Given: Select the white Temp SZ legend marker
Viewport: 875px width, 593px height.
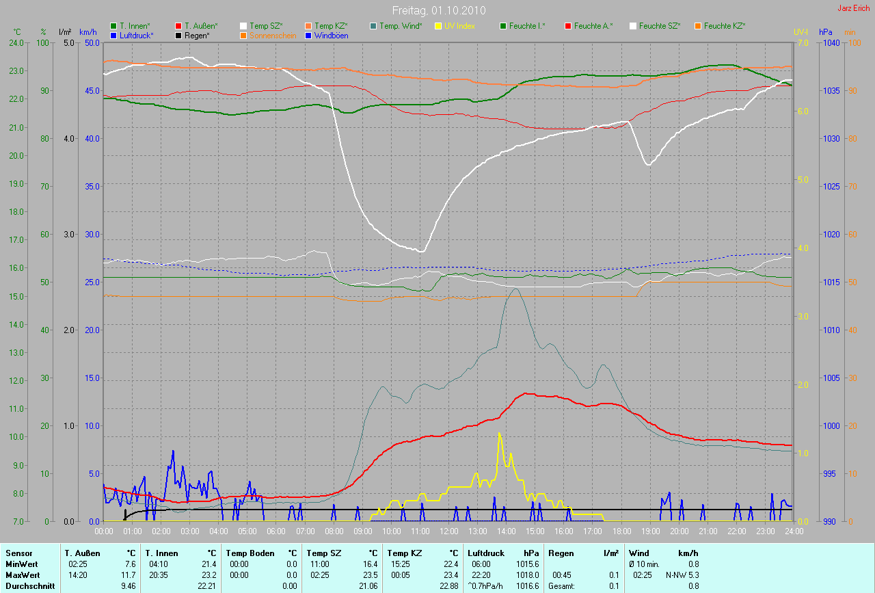Looking at the screenshot, I should point(243,26).
